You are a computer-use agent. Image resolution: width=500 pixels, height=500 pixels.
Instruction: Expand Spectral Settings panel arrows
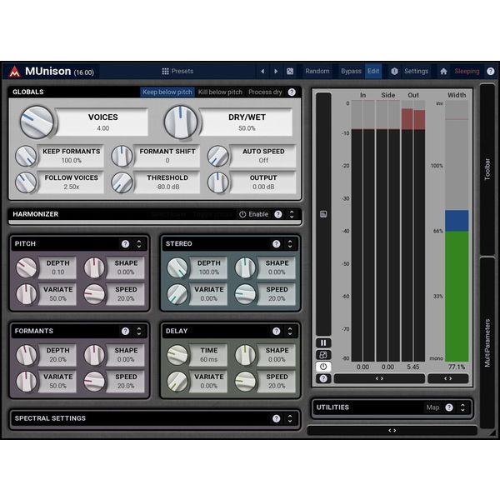290,418
